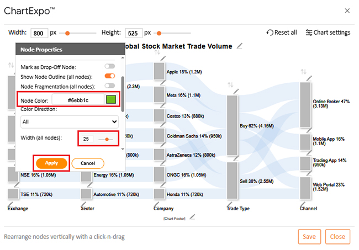Click the green Node Color swatch
Image resolution: width=359 pixels, height=250 pixels.
point(112,100)
